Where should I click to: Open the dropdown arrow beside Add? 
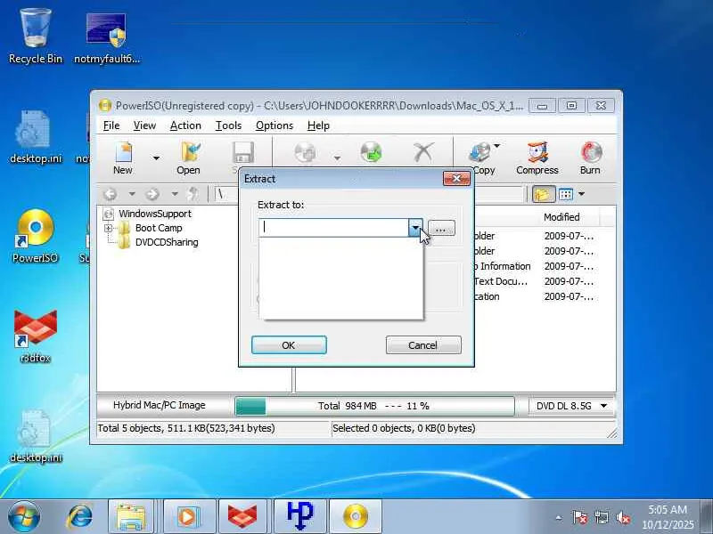tap(337, 158)
